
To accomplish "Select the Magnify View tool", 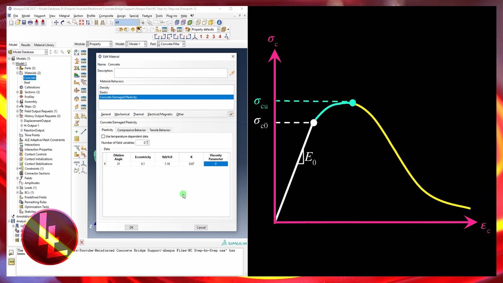I will coord(69,22).
